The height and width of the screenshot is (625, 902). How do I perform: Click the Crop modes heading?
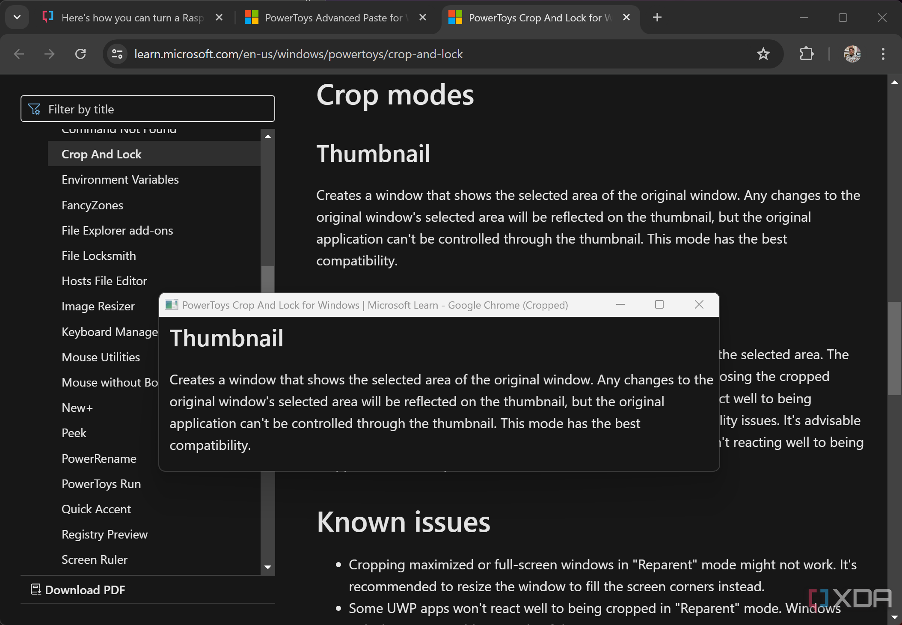pyautogui.click(x=395, y=95)
